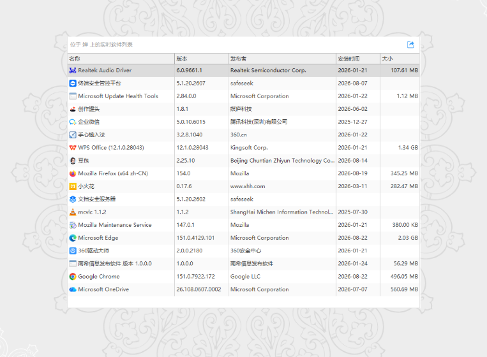The height and width of the screenshot is (357, 487).
Task: Click version 5.1.20.2607 cell
Action: [191, 83]
